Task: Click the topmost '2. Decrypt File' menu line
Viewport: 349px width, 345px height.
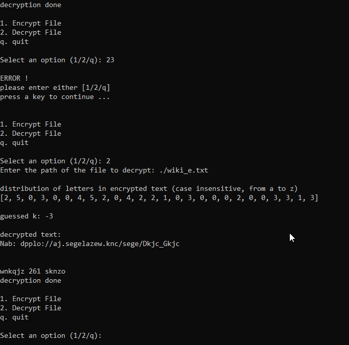Action: pyautogui.click(x=31, y=33)
